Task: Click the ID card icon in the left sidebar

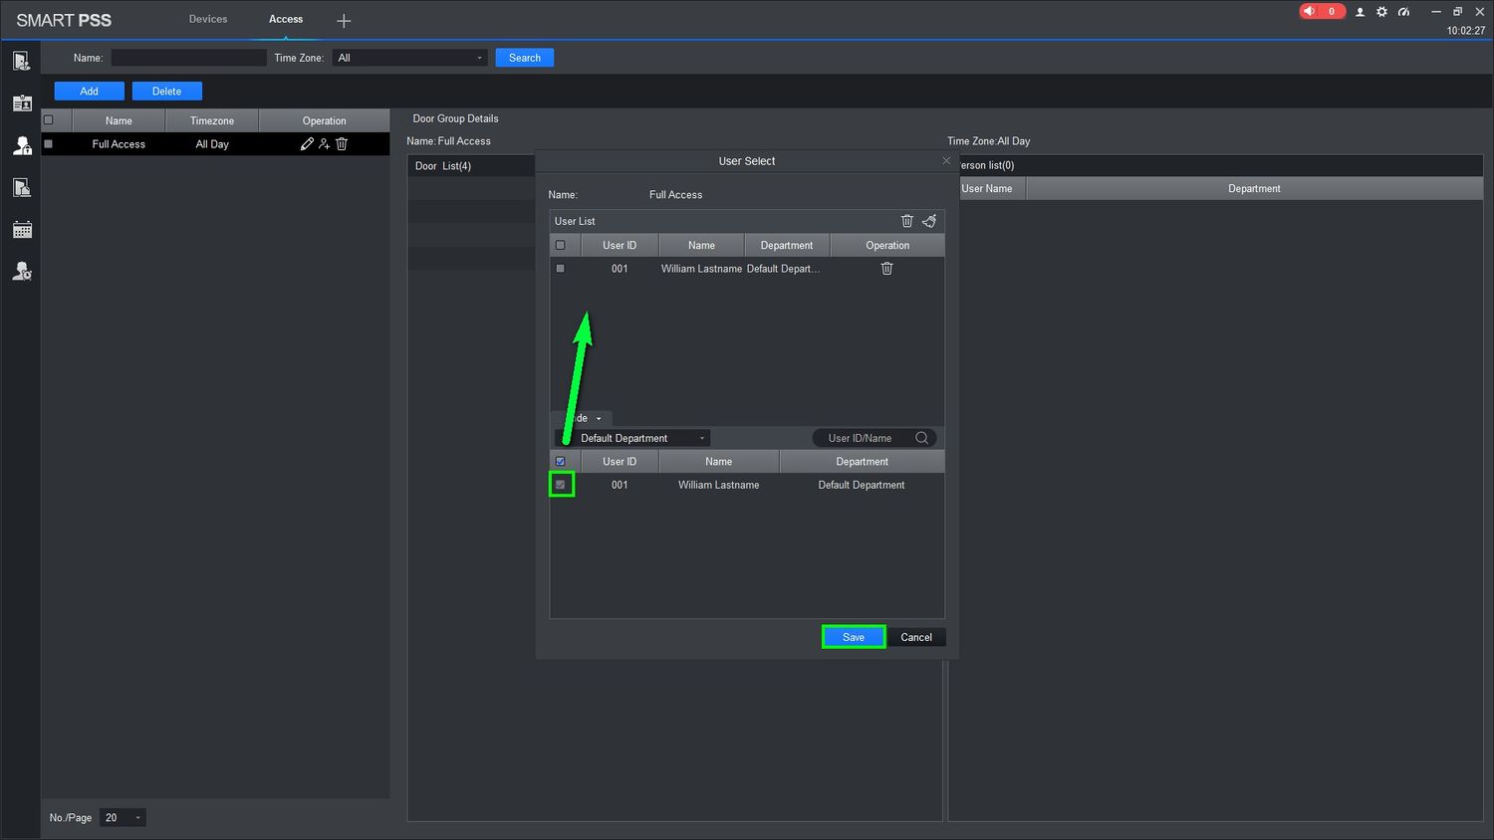Action: point(22,104)
